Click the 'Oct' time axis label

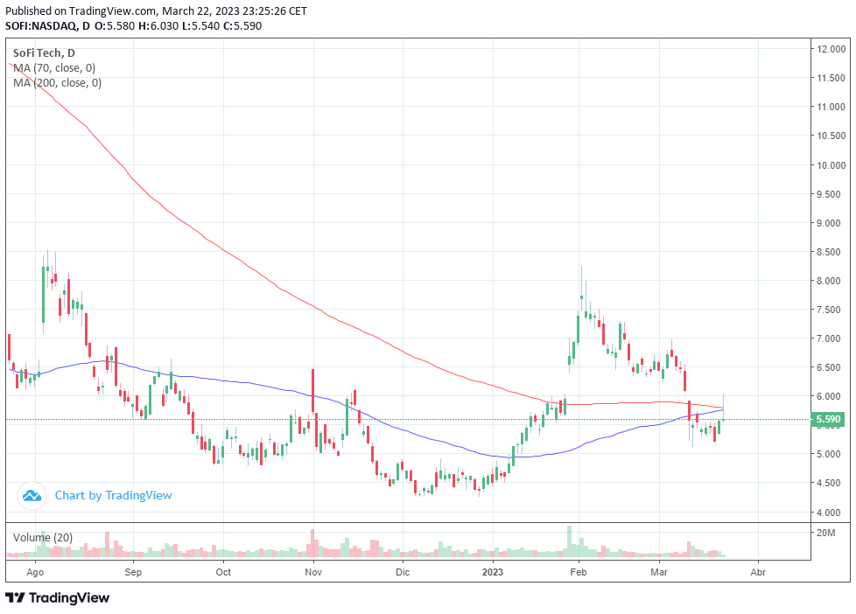tap(223, 572)
